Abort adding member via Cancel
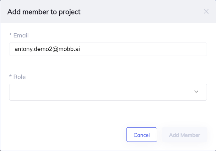216x151 pixels. coord(142,135)
